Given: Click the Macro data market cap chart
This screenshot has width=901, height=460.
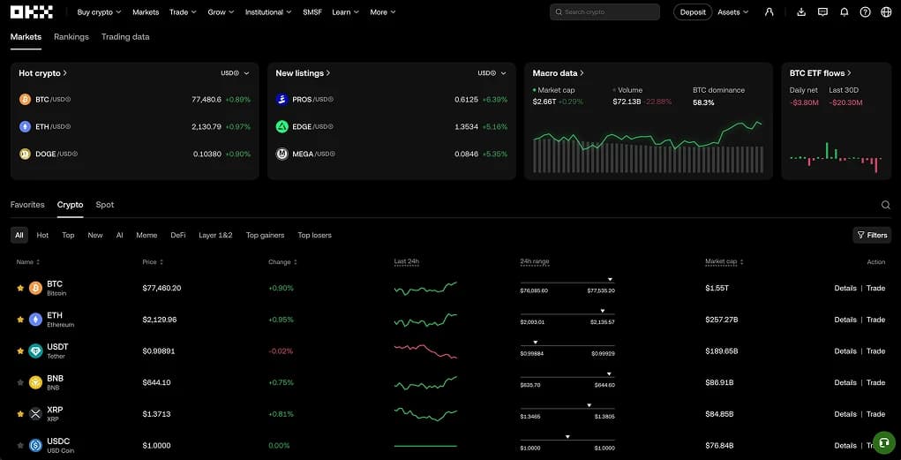Looking at the screenshot, I should pos(648,147).
